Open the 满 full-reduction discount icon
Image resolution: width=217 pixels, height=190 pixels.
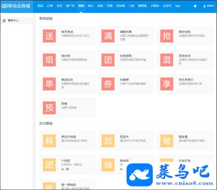click(x=108, y=36)
